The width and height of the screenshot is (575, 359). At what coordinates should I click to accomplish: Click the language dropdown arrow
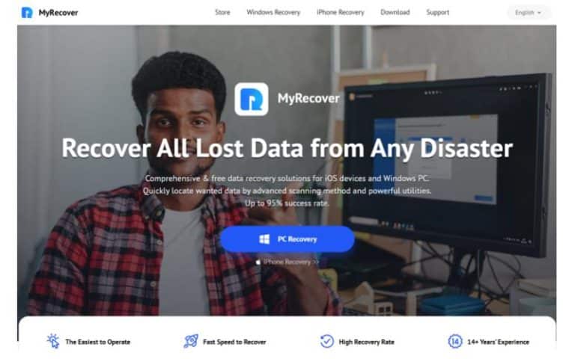(x=539, y=13)
